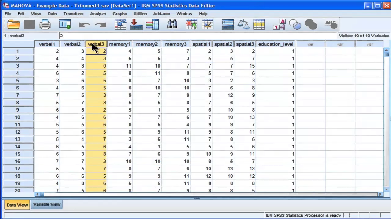Click the Spell check ABC icon
Viewport: 391px width, 219px height.
click(331, 24)
